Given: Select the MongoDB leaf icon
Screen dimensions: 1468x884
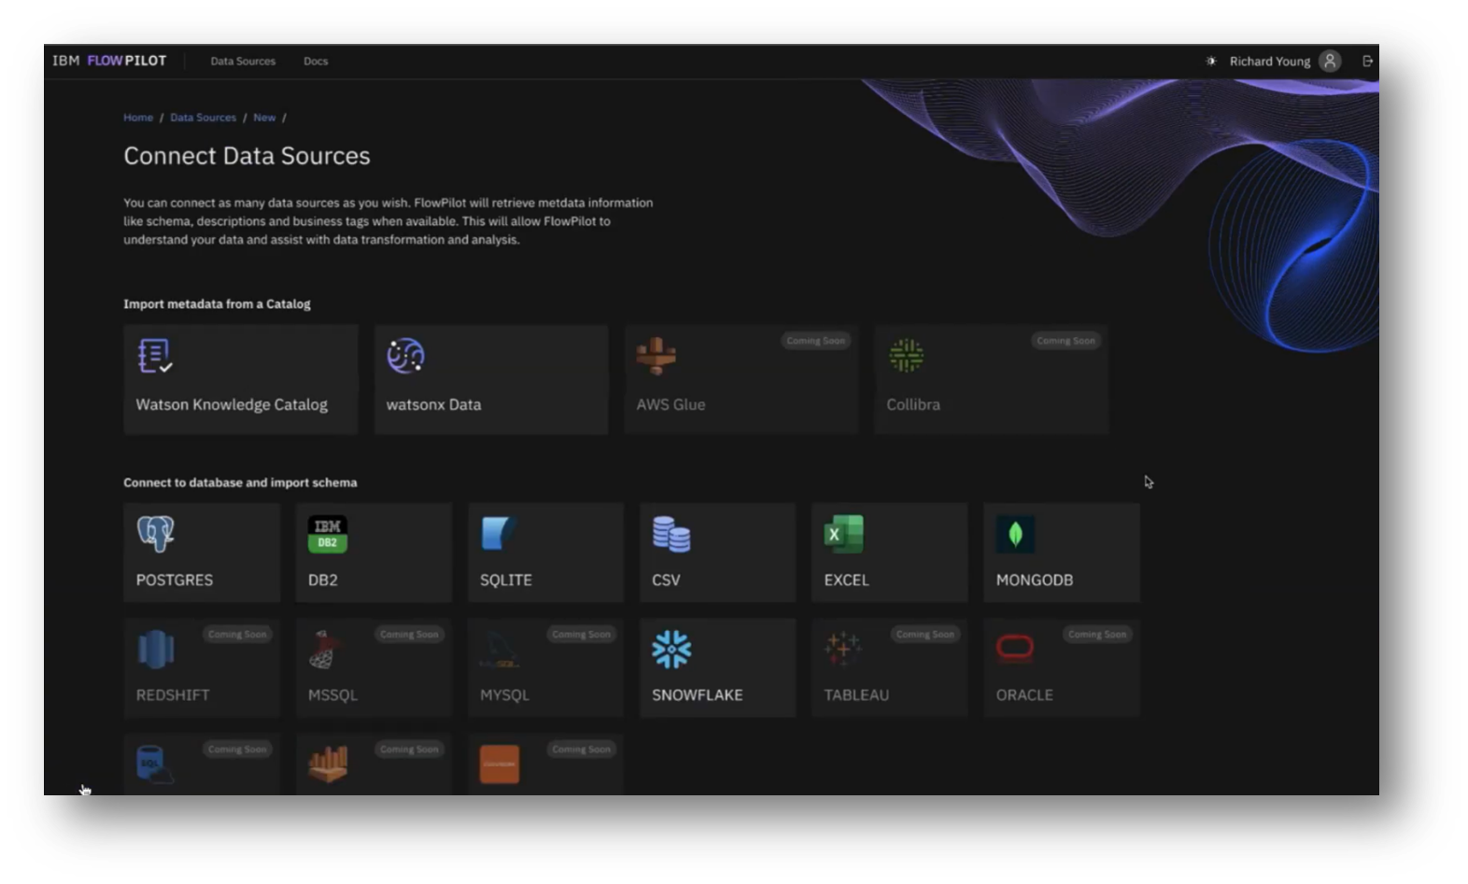Looking at the screenshot, I should (x=1015, y=534).
